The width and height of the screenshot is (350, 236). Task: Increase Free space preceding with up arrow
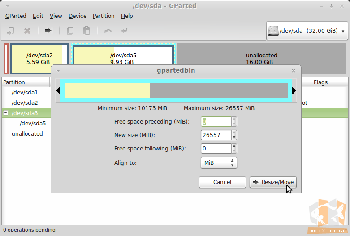tap(234, 119)
